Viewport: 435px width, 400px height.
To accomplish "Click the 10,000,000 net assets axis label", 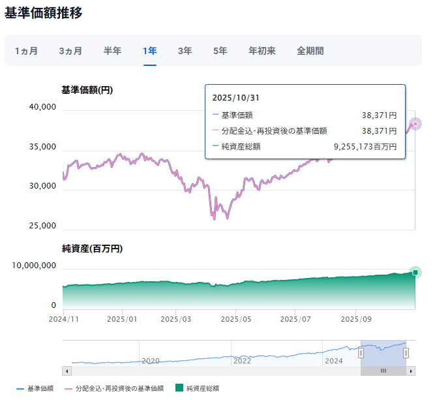I will click(x=34, y=266).
